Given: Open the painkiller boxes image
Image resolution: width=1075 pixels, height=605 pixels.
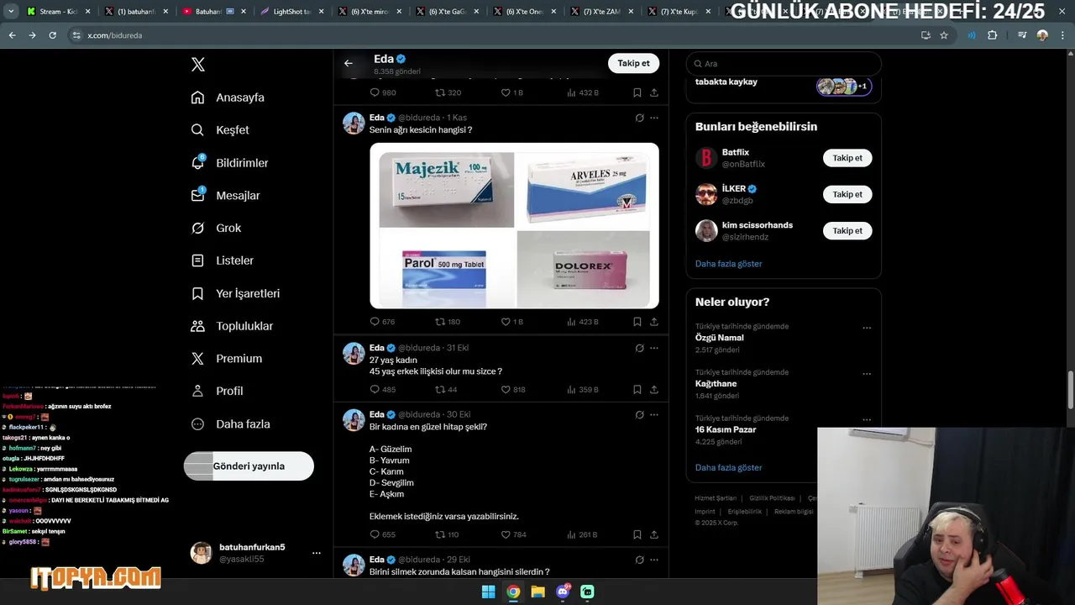Looking at the screenshot, I should point(514,226).
